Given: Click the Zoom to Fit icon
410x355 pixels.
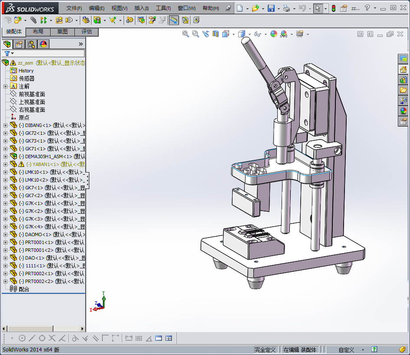Looking at the screenshot, I should pos(186,34).
